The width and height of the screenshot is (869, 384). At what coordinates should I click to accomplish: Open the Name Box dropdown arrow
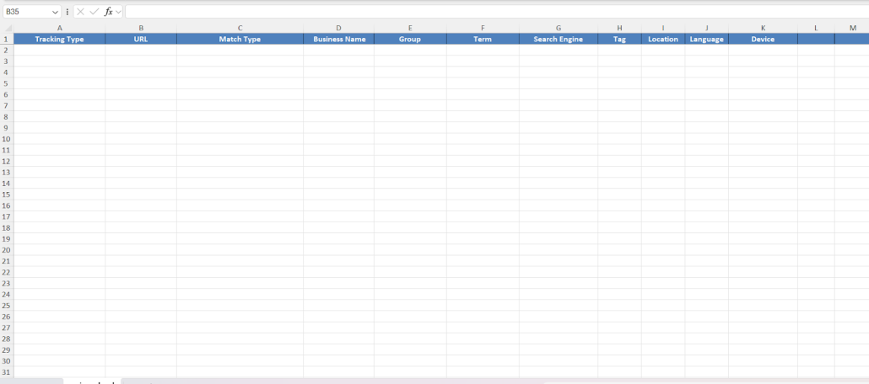[x=55, y=12]
